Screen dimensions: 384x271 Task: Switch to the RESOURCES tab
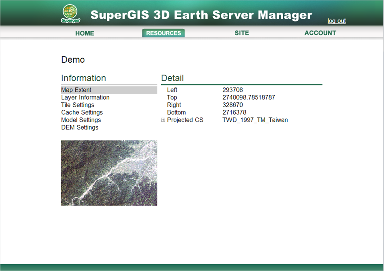(x=163, y=33)
